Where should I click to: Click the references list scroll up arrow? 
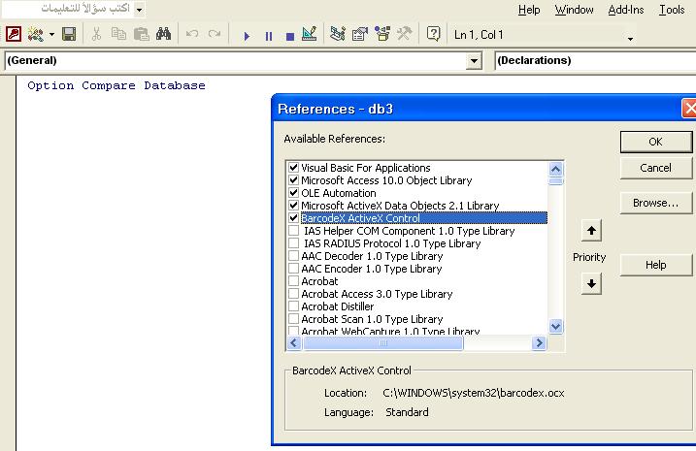(556, 169)
